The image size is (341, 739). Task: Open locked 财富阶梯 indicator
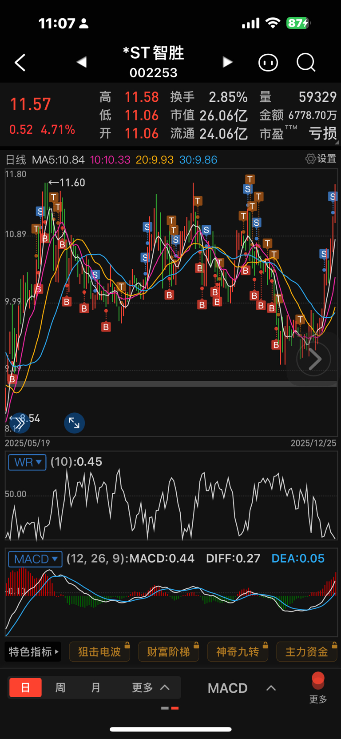(169, 652)
